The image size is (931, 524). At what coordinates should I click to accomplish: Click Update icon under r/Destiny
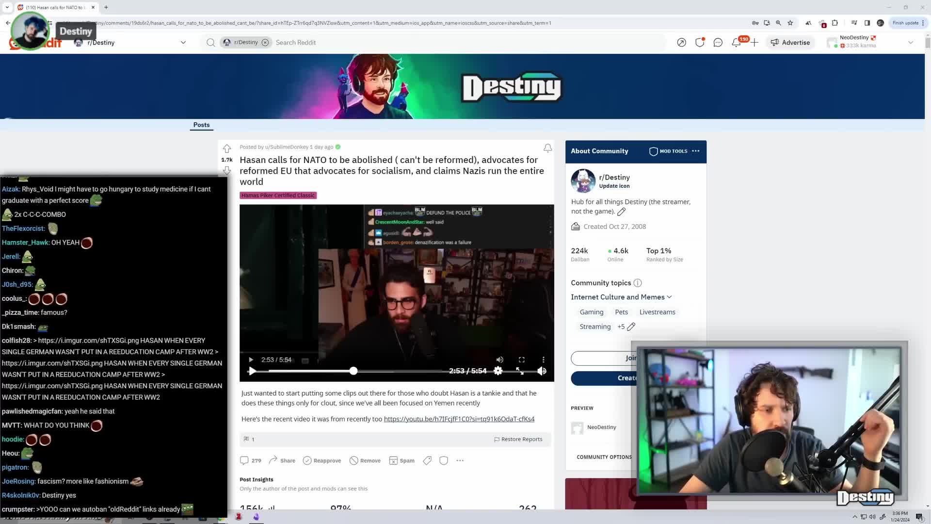tap(614, 186)
